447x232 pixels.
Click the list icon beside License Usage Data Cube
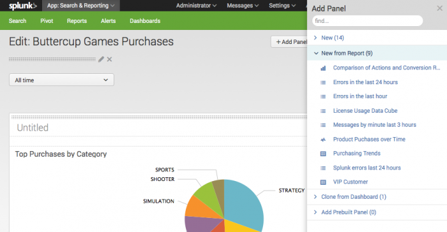323,111
